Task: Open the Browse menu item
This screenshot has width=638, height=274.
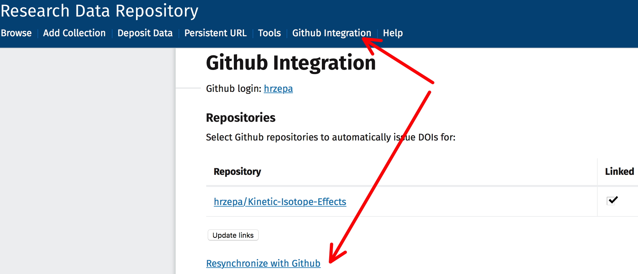Action: click(16, 33)
